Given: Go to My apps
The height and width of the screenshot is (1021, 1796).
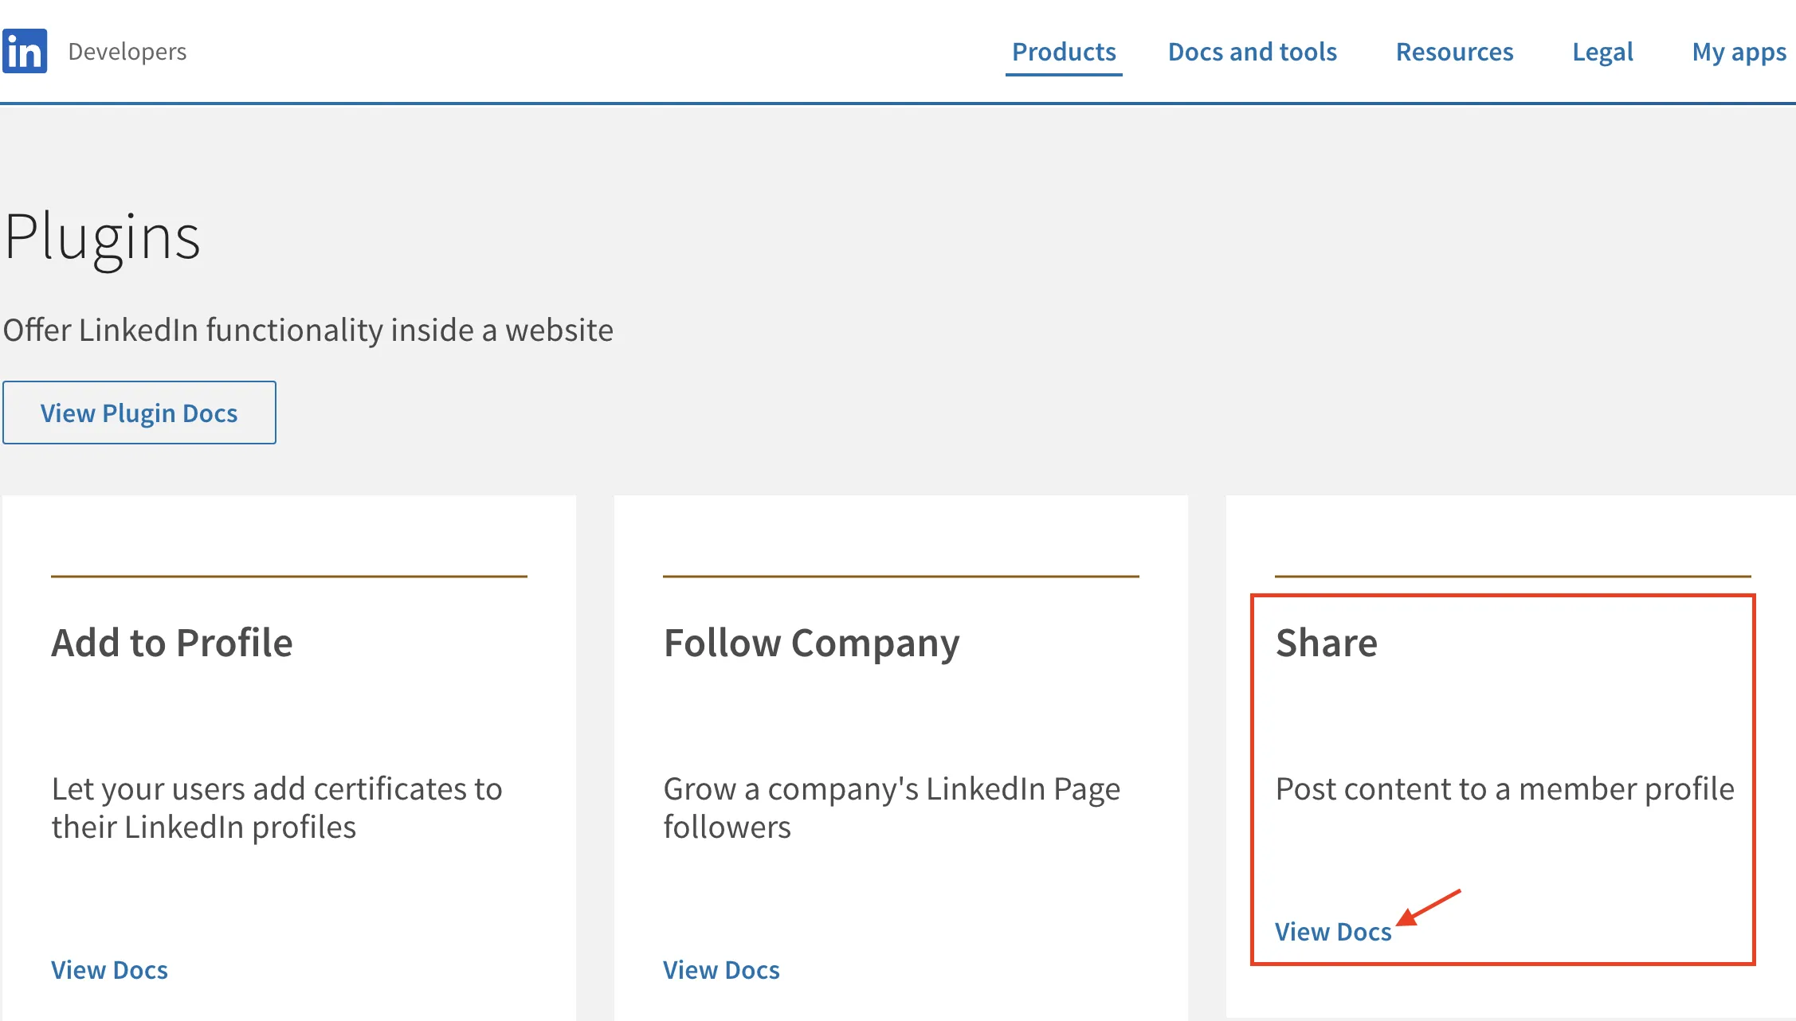Looking at the screenshot, I should point(1738,52).
